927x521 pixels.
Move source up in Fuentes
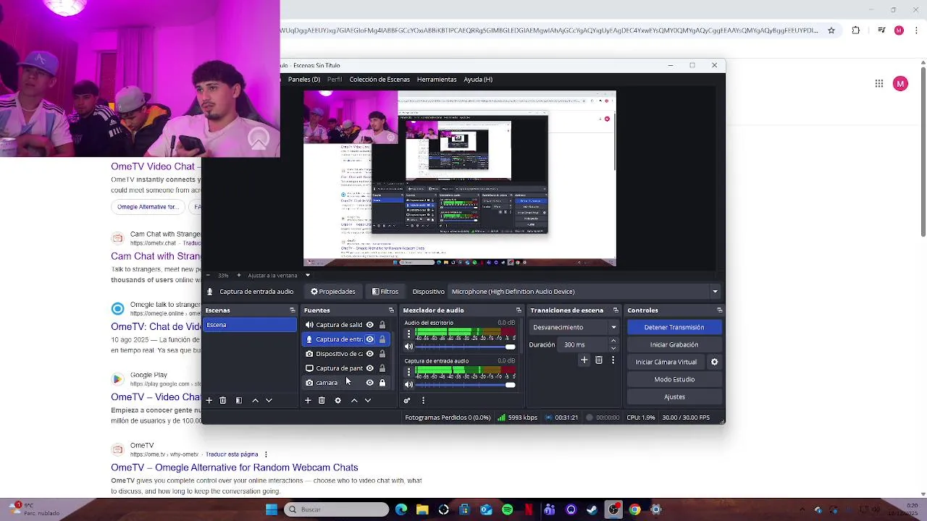tap(354, 400)
